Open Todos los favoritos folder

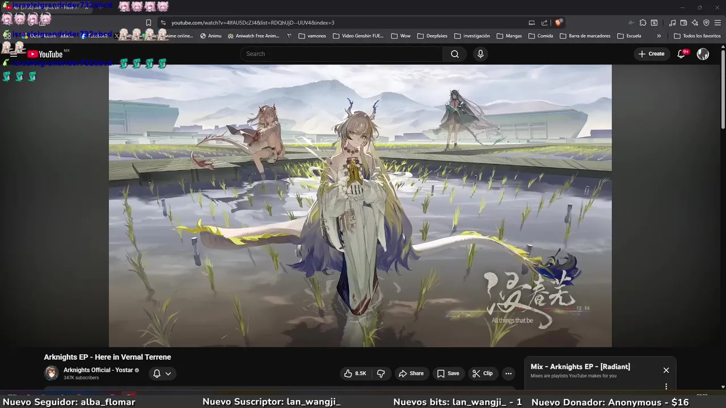697,36
